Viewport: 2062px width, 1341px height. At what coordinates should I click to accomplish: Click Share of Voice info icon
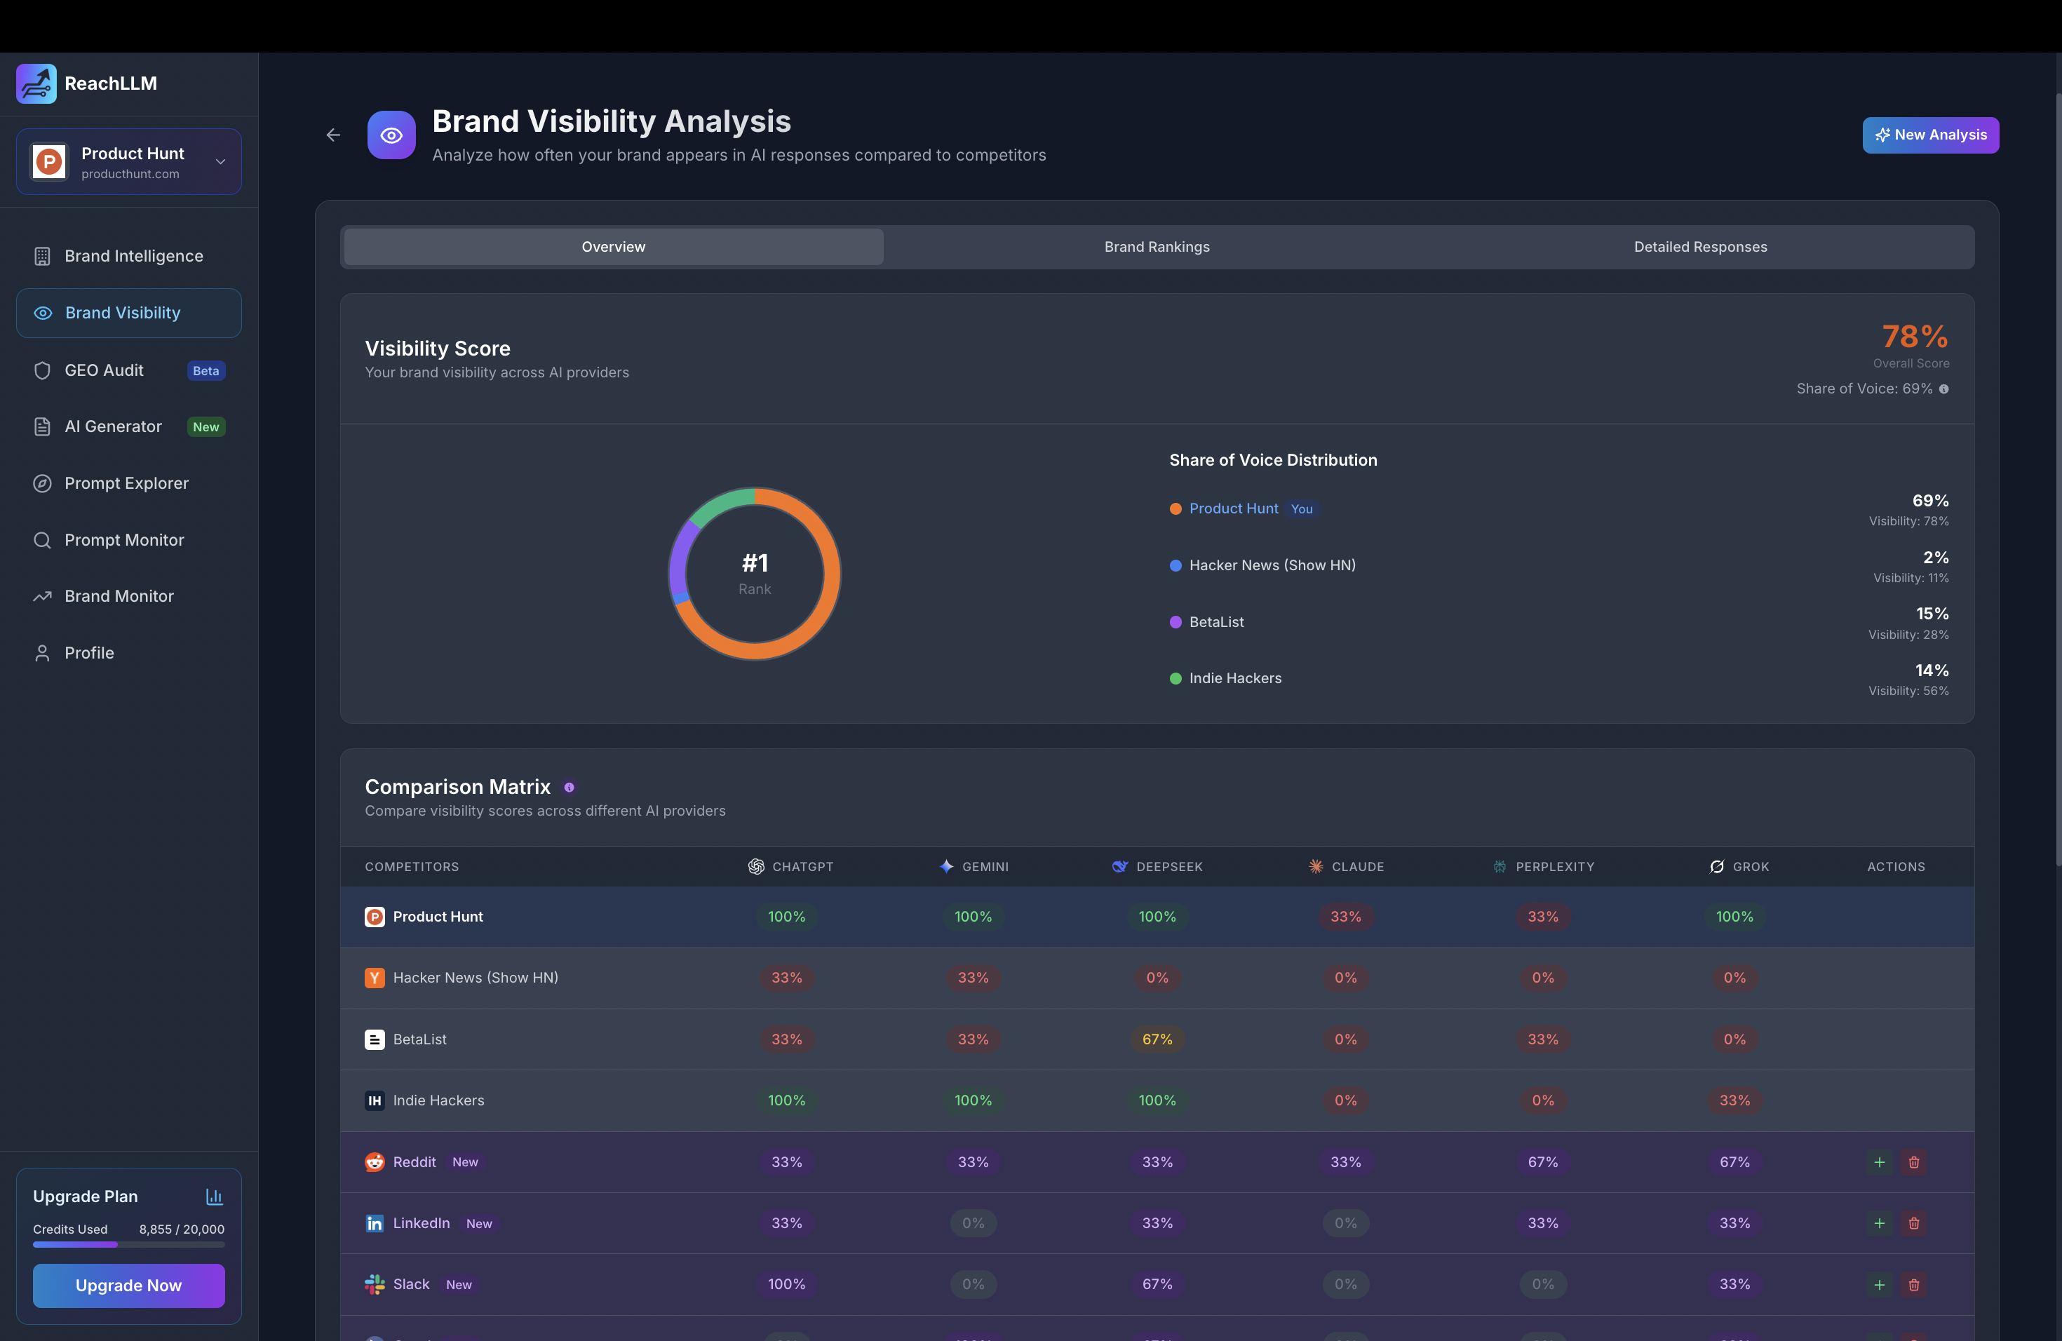[1944, 389]
